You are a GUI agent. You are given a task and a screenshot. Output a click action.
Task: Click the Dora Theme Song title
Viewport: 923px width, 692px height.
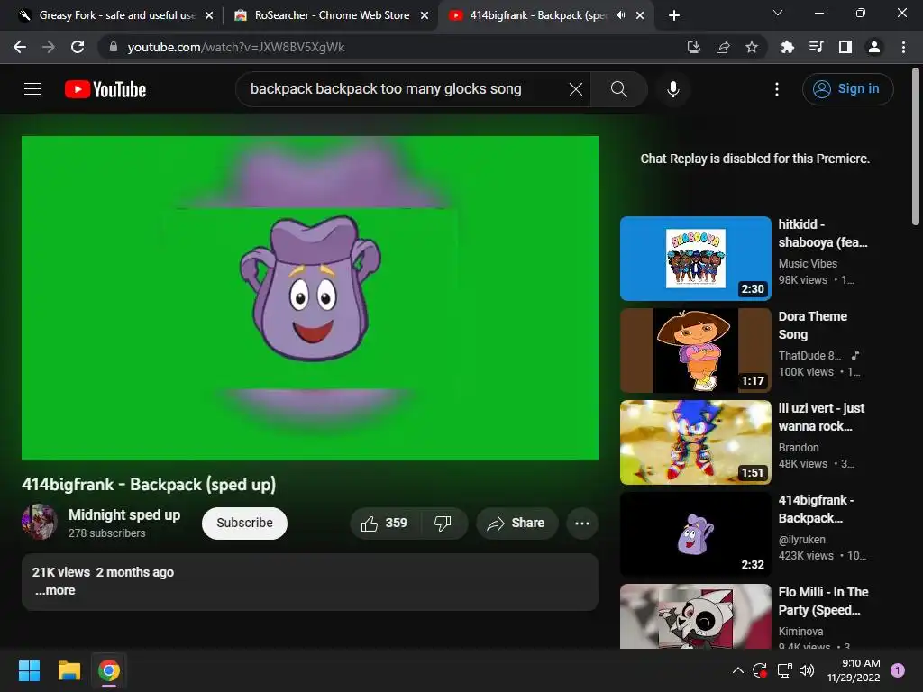pyautogui.click(x=812, y=324)
